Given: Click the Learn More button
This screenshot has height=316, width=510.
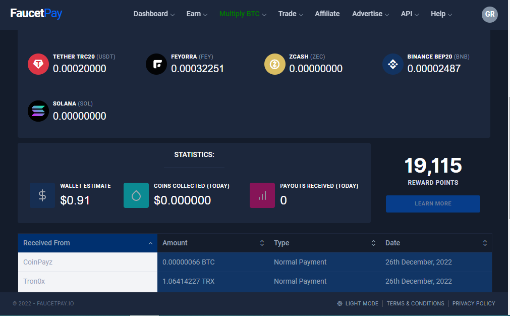Looking at the screenshot, I should [433, 204].
